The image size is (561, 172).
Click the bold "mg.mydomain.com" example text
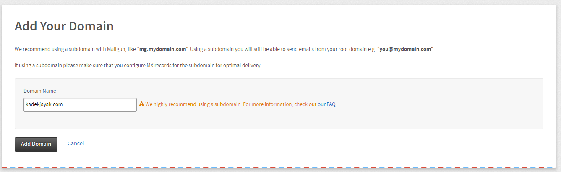162,49
